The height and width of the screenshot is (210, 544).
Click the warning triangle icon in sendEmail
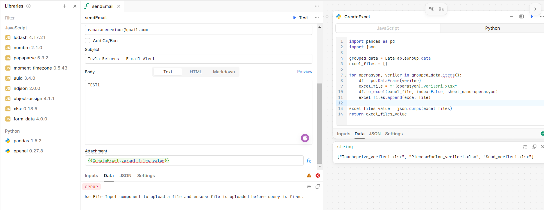pyautogui.click(x=309, y=175)
